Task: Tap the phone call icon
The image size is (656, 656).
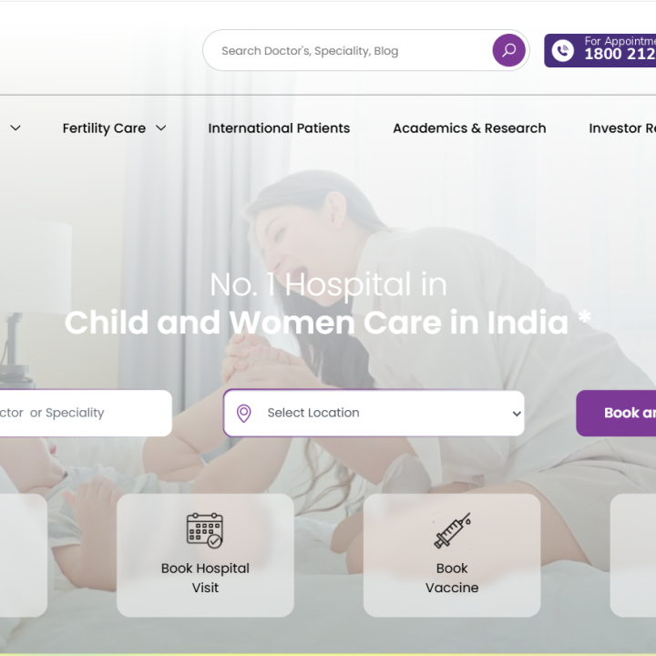Action: 563,51
